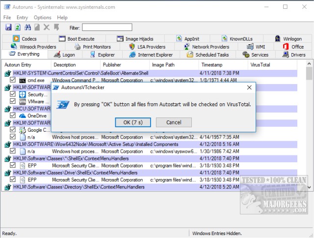Click the Properties page toolbar icon

pos(37,27)
